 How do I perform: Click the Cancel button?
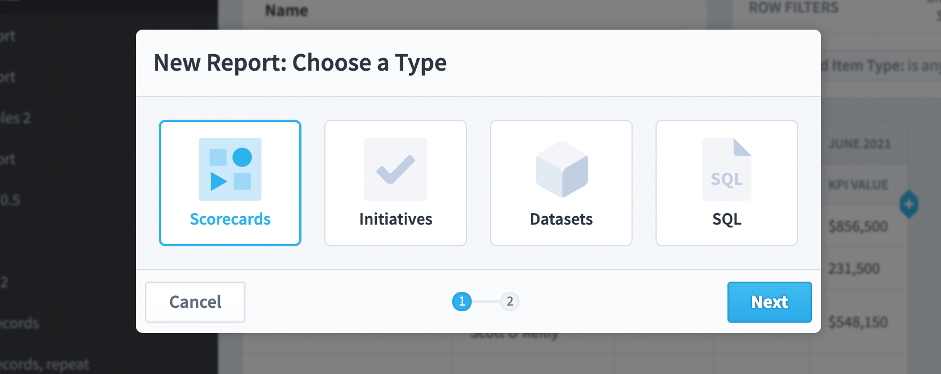pos(195,302)
